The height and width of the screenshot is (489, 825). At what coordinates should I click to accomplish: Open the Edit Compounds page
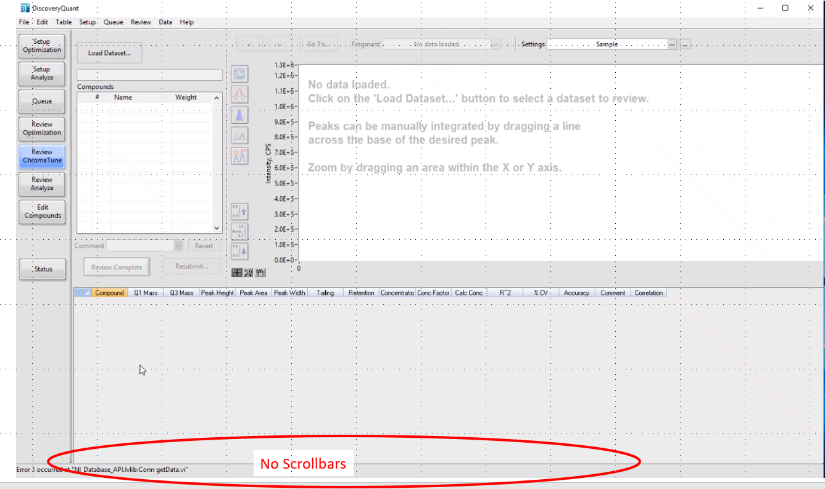pos(42,212)
